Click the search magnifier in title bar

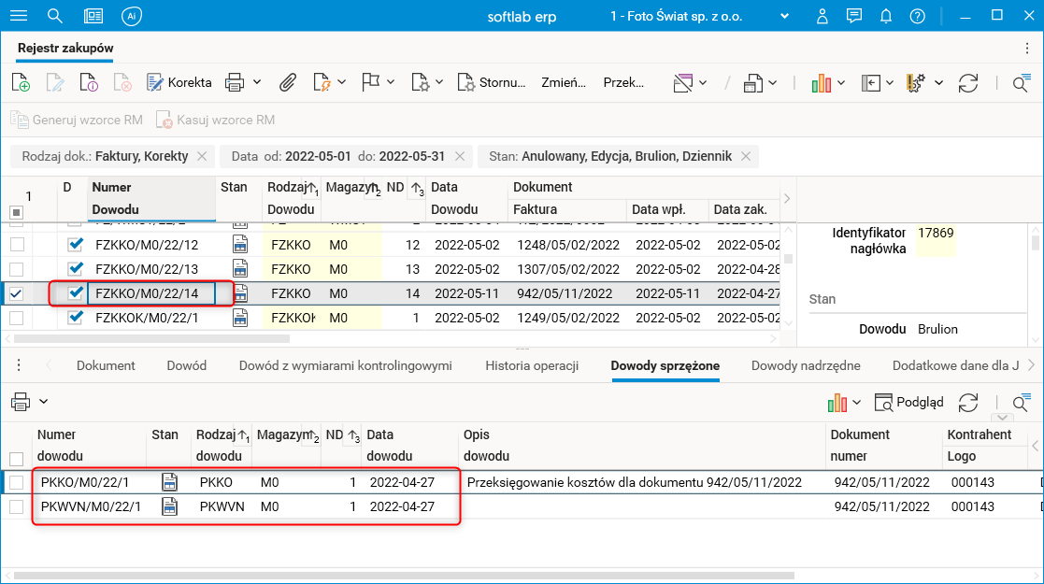point(55,16)
